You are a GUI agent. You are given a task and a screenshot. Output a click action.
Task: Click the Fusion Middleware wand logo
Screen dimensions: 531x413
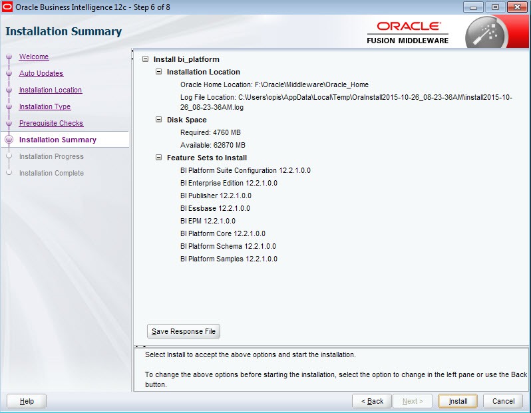point(486,33)
